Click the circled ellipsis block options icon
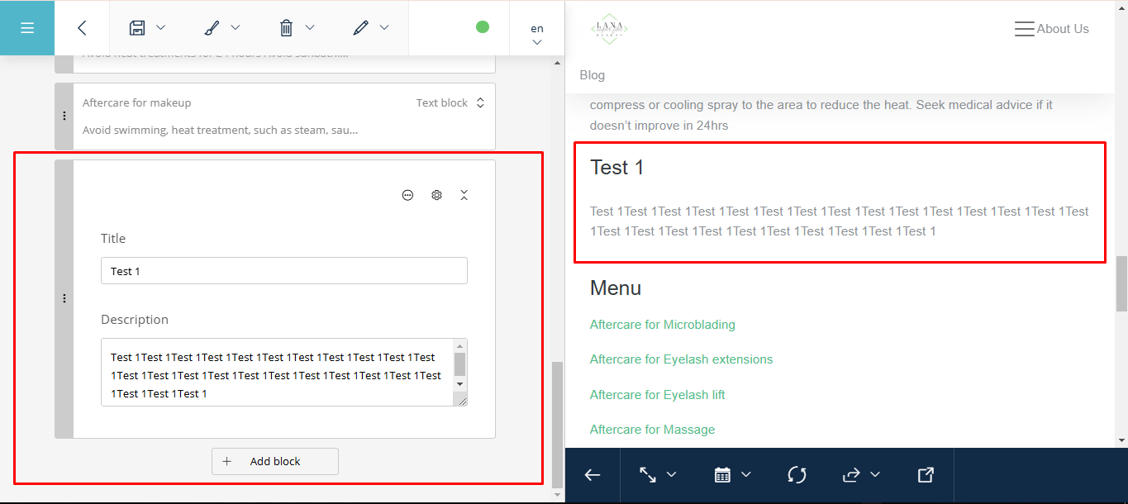 407,195
